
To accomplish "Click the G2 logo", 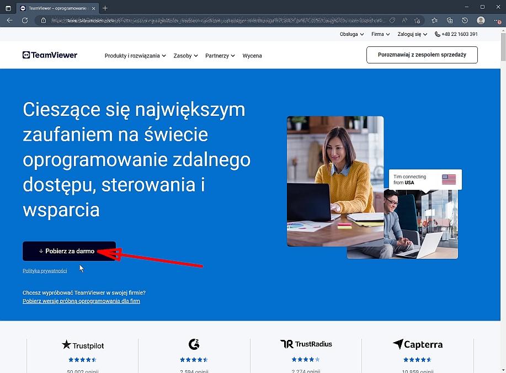I will (194, 344).
